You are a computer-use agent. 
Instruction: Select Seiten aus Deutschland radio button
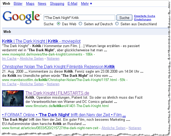pos(117,24)
